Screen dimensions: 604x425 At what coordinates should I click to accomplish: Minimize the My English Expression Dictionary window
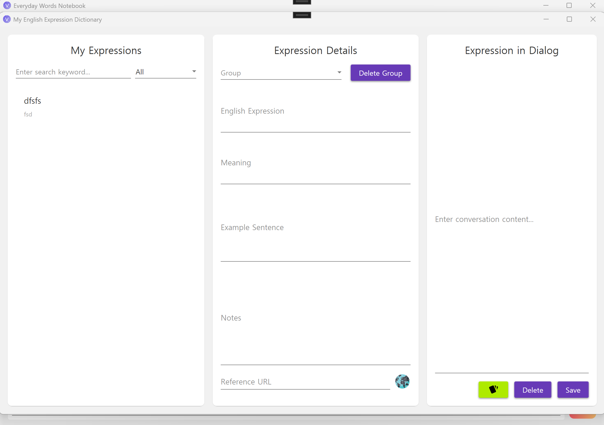[546, 19]
